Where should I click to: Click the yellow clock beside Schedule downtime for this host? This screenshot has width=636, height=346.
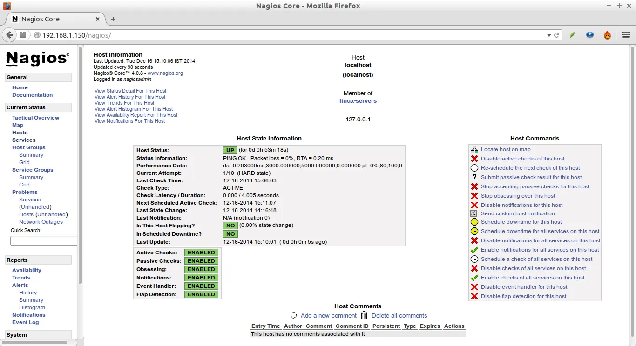(474, 222)
